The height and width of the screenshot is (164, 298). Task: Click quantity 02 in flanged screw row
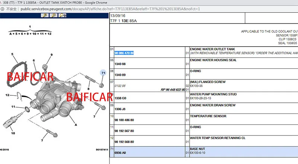(x=187, y=86)
